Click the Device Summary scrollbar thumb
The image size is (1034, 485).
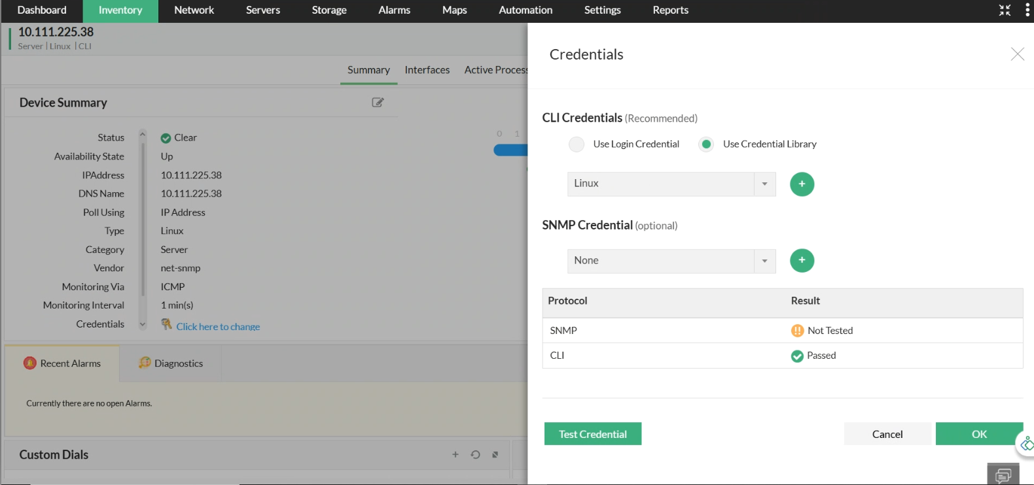coord(143,219)
